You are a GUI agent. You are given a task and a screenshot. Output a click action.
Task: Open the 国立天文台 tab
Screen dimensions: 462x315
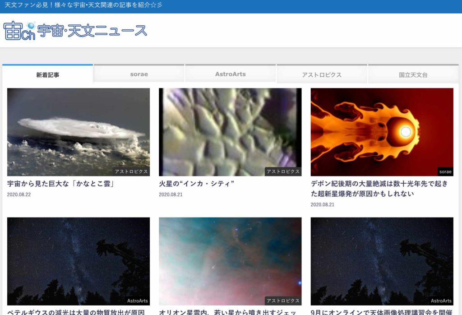tap(413, 75)
